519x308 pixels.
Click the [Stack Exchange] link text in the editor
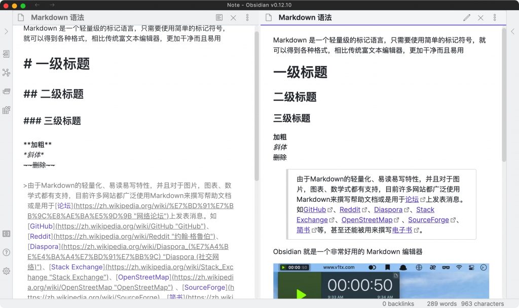tap(77, 267)
